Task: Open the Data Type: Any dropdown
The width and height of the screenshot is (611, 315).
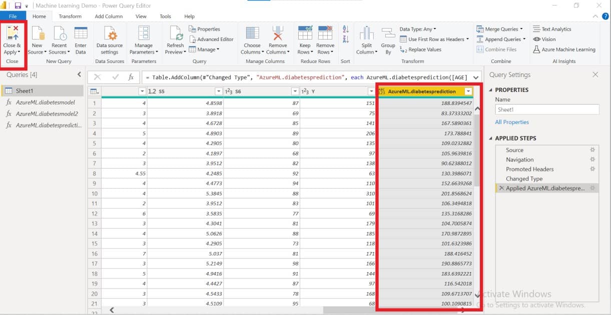Action: [417, 29]
